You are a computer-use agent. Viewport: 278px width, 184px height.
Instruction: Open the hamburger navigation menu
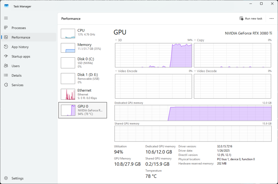(6, 18)
